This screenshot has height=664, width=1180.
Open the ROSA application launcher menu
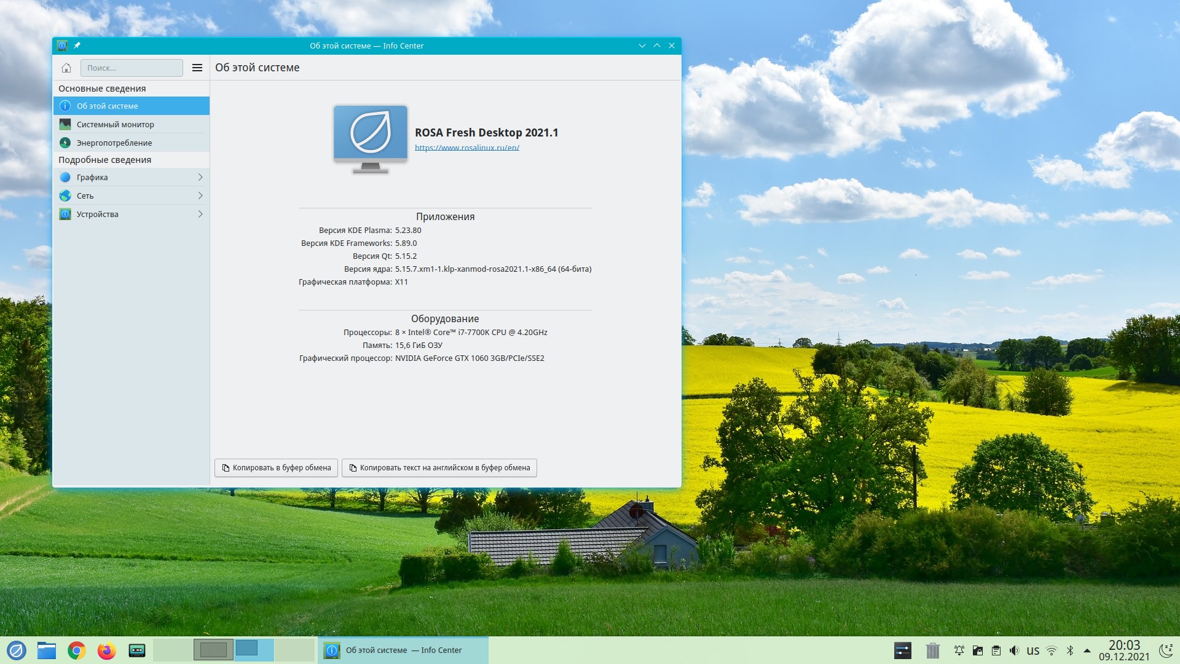(17, 650)
